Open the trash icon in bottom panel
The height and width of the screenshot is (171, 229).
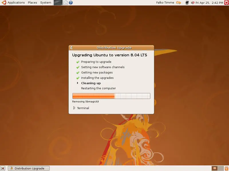pyautogui.click(x=226, y=168)
